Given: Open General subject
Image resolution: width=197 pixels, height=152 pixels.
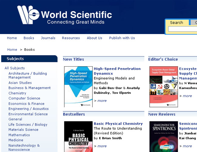Looking at the screenshot, I should 15,119.
